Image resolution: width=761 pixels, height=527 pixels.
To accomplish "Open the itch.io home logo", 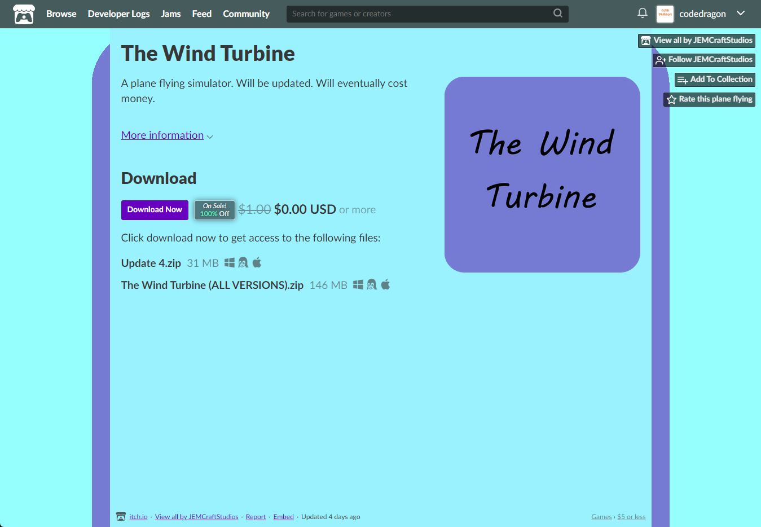I will (x=24, y=14).
